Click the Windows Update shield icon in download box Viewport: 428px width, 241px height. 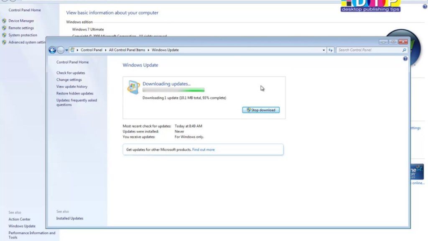(132, 86)
